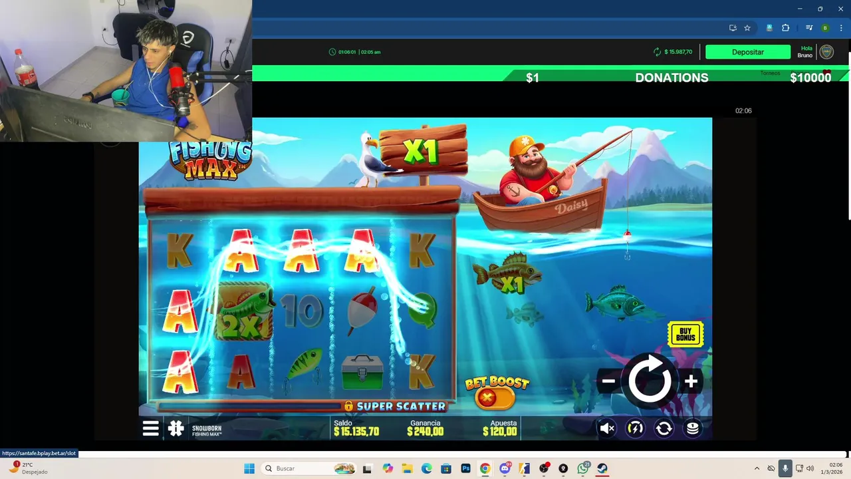The height and width of the screenshot is (479, 851).
Task: Click the X1 wooden sign multiplier
Action: (422, 152)
